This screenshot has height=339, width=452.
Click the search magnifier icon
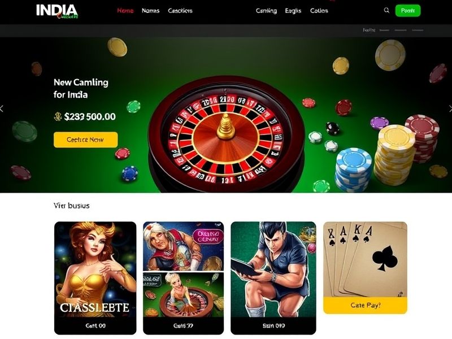(x=386, y=10)
